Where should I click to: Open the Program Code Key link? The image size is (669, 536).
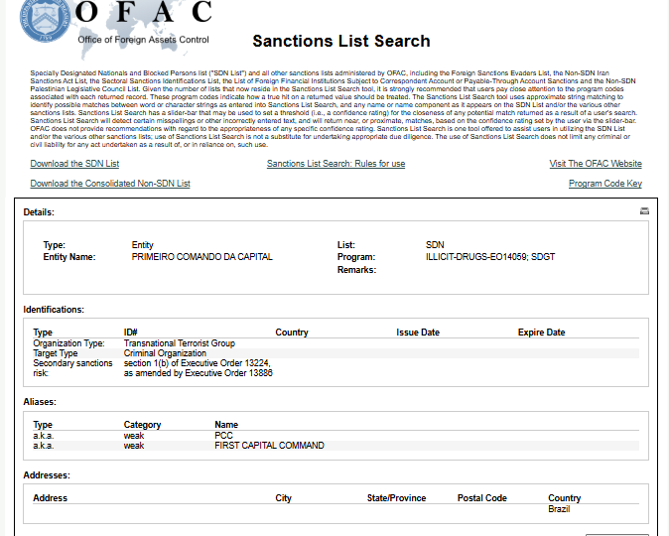[605, 184]
